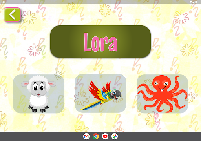The width and height of the screenshot is (201, 141).
Task: Open the YouTube app icon
Action: (105, 136)
